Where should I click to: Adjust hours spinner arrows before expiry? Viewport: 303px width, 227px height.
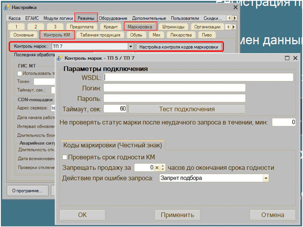click(x=163, y=168)
